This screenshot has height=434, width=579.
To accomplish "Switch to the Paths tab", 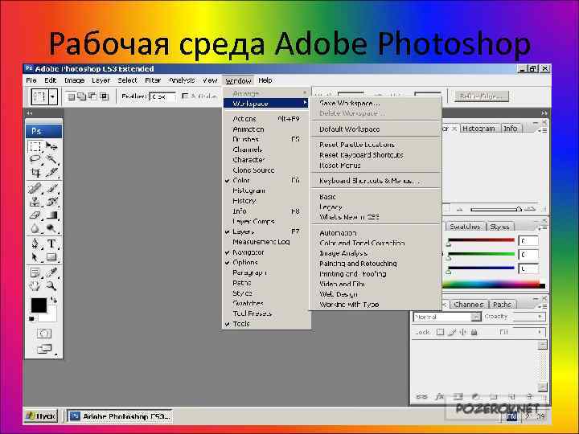I will tap(502, 305).
